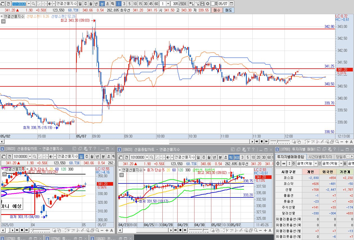Select the 틱 tick period in the top toolbar
354x240 pixels.
point(113,4)
